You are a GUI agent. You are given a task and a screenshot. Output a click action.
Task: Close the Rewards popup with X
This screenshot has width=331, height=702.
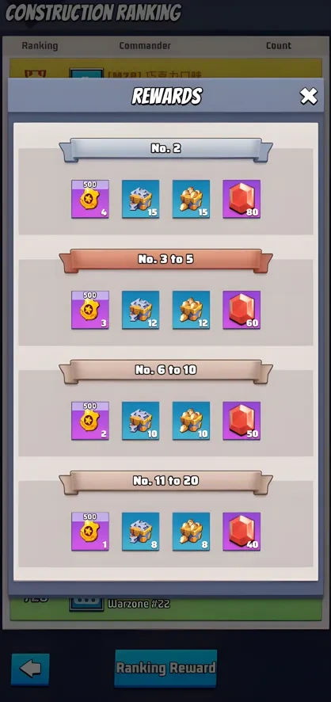(309, 96)
